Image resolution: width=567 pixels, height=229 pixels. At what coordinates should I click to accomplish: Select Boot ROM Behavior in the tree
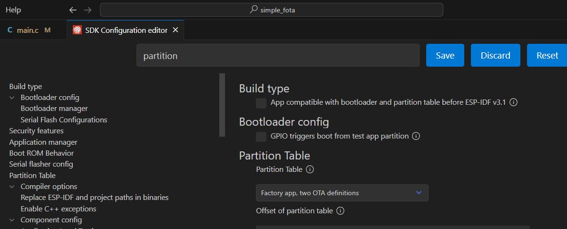41,153
